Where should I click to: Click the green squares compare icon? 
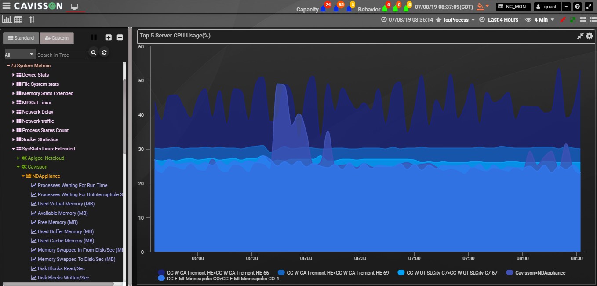tap(573, 20)
